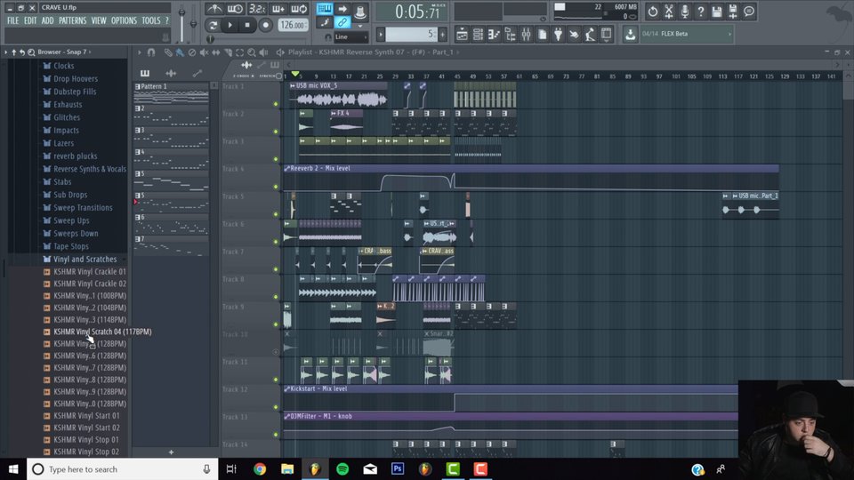854x480 pixels.
Task: Select the Draw pencil tool
Action: (x=168, y=52)
